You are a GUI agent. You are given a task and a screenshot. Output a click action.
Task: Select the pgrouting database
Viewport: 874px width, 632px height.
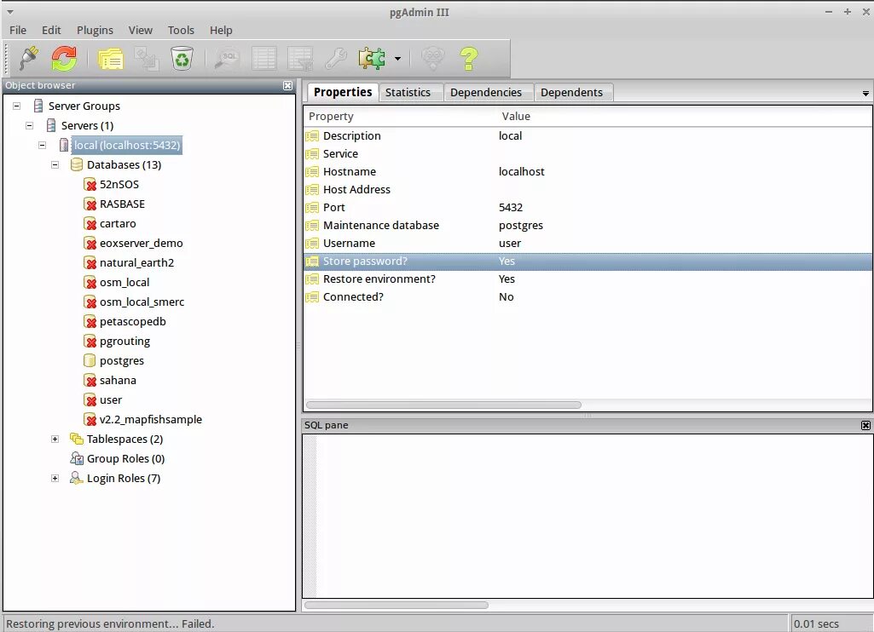(124, 342)
